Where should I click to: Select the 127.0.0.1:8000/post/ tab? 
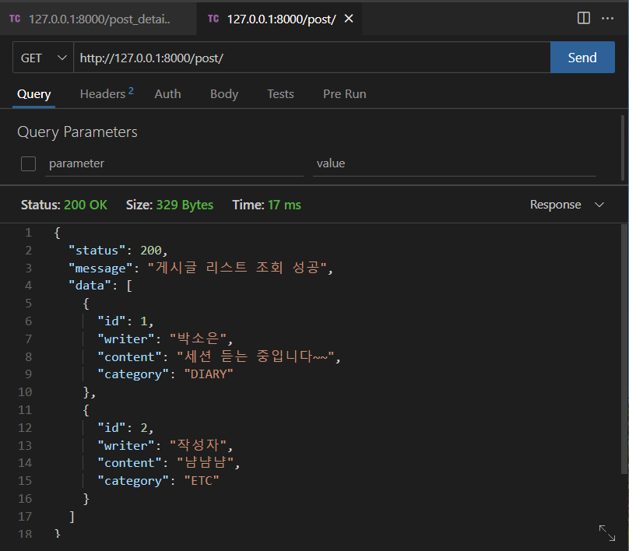pos(281,19)
